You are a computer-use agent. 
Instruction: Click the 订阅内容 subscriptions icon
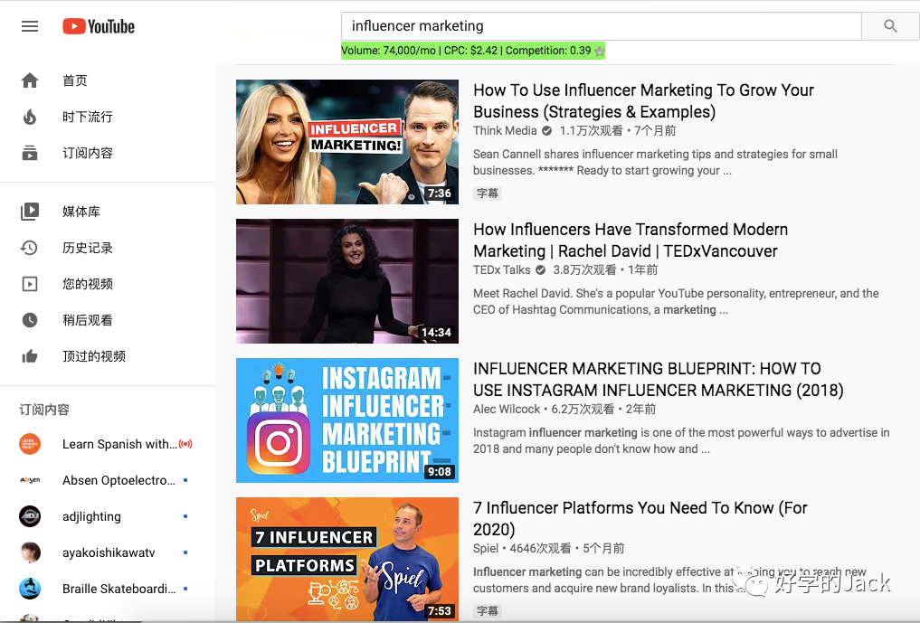30,153
